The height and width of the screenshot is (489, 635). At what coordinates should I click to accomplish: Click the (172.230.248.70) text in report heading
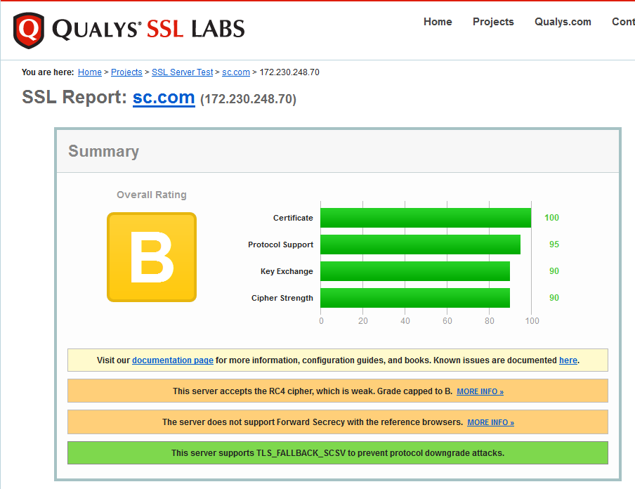click(248, 99)
